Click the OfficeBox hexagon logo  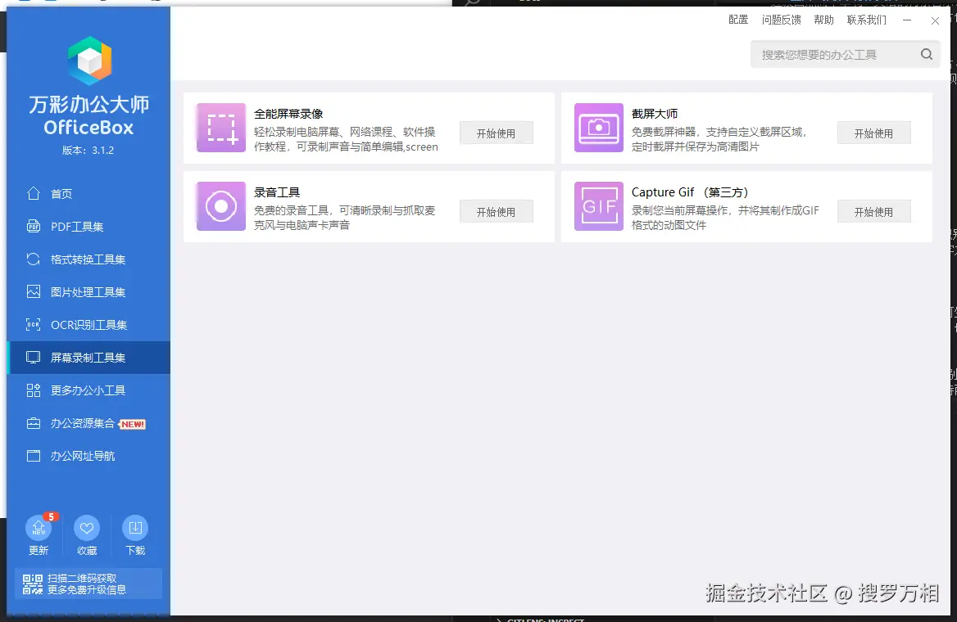89,61
